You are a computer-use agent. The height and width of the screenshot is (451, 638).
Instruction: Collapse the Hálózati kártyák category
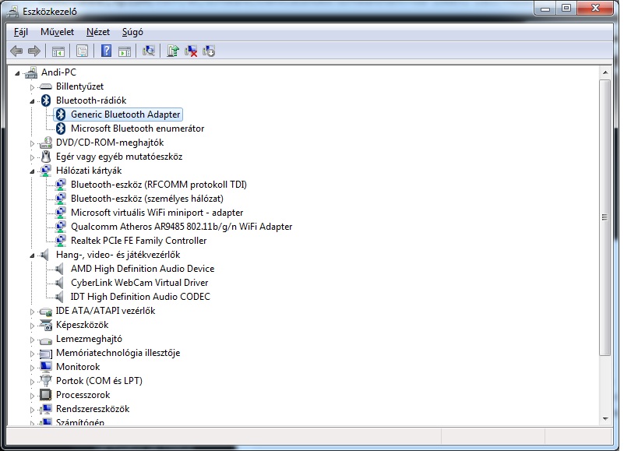pos(32,171)
